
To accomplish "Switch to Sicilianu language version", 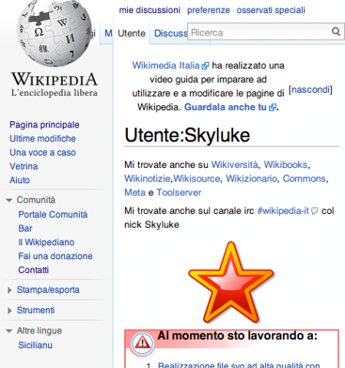I will (35, 345).
